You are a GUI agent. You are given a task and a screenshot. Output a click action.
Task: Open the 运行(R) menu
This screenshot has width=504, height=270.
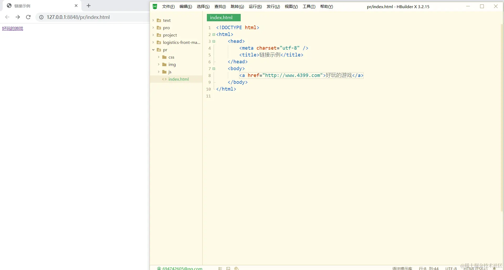[255, 7]
